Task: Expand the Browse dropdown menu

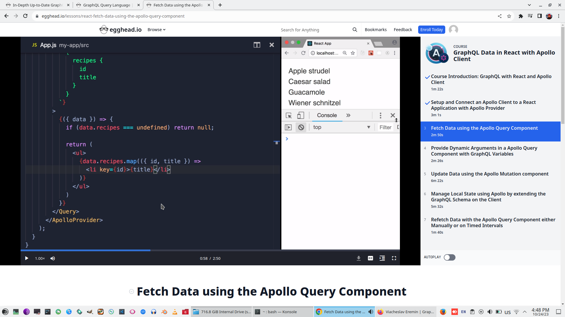Action: 156,30
